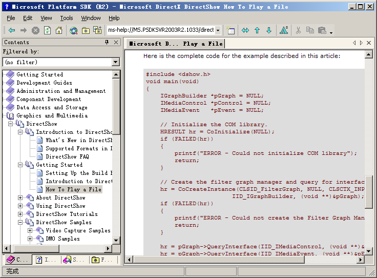Switch to the Search bottom tab
Viewport: 377px width, 278px height.
(x=74, y=260)
